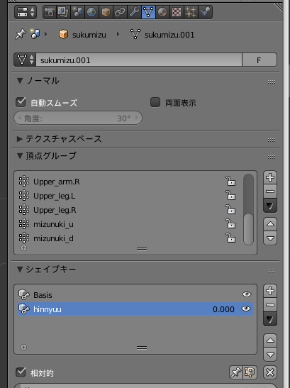Screen dimensions: 290x388
Task: Remove the selected shape key
Action: coord(270,305)
